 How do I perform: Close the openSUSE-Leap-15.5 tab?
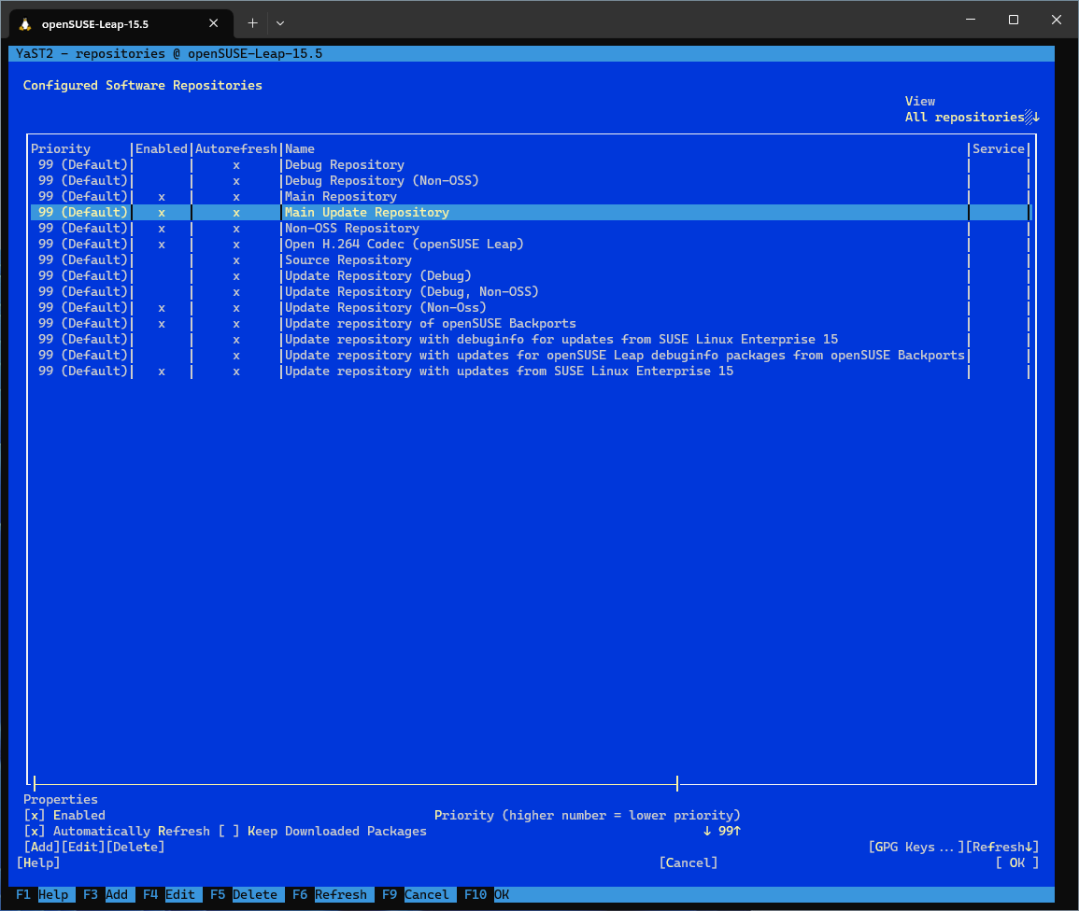213,23
